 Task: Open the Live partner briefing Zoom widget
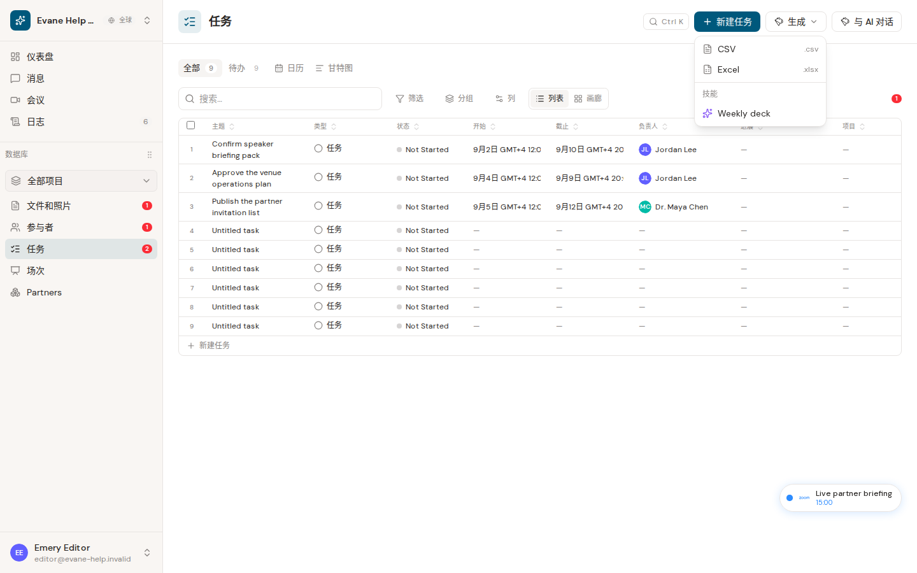841,498
